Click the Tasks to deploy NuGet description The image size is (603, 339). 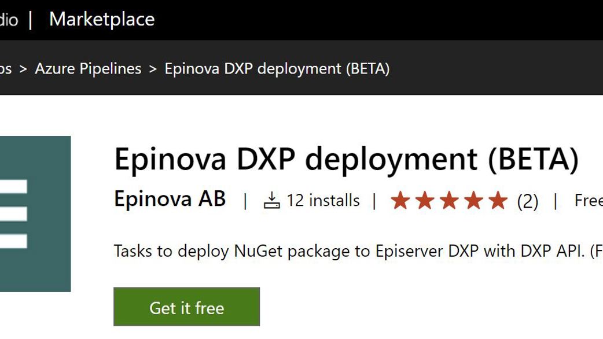pos(358,252)
